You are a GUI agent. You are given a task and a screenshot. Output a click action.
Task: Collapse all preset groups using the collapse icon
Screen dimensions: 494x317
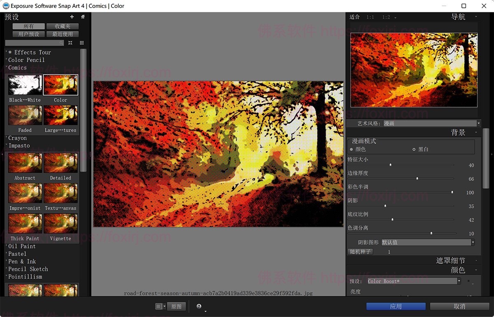70,42
